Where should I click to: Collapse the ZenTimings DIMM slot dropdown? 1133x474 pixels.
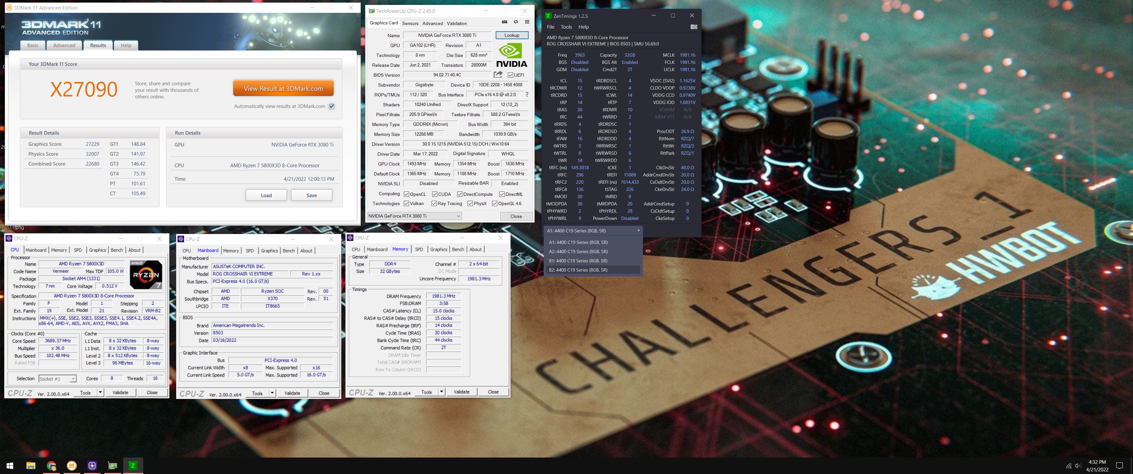click(593, 230)
